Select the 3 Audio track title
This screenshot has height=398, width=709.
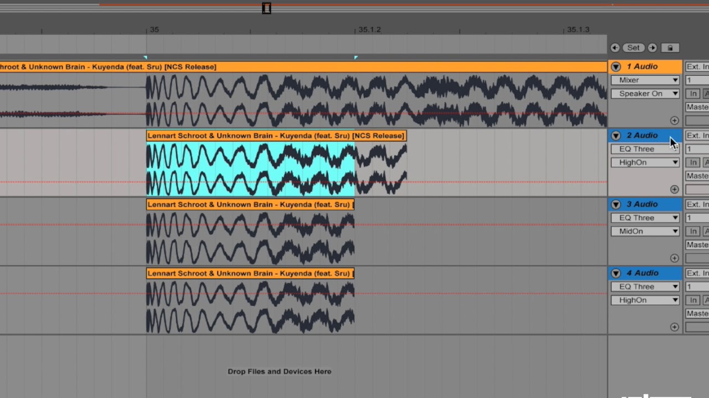642,205
